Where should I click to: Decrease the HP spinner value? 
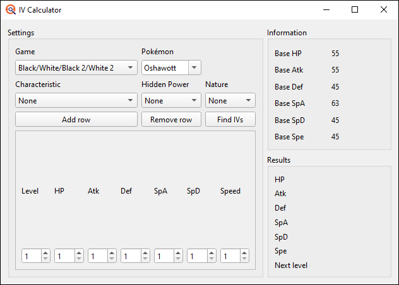tap(79, 259)
